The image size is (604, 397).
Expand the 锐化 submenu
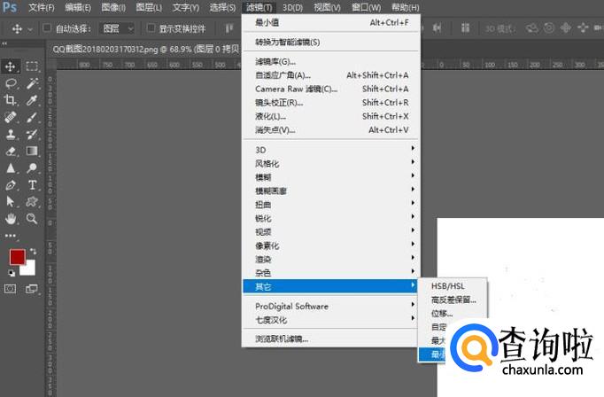tap(331, 218)
